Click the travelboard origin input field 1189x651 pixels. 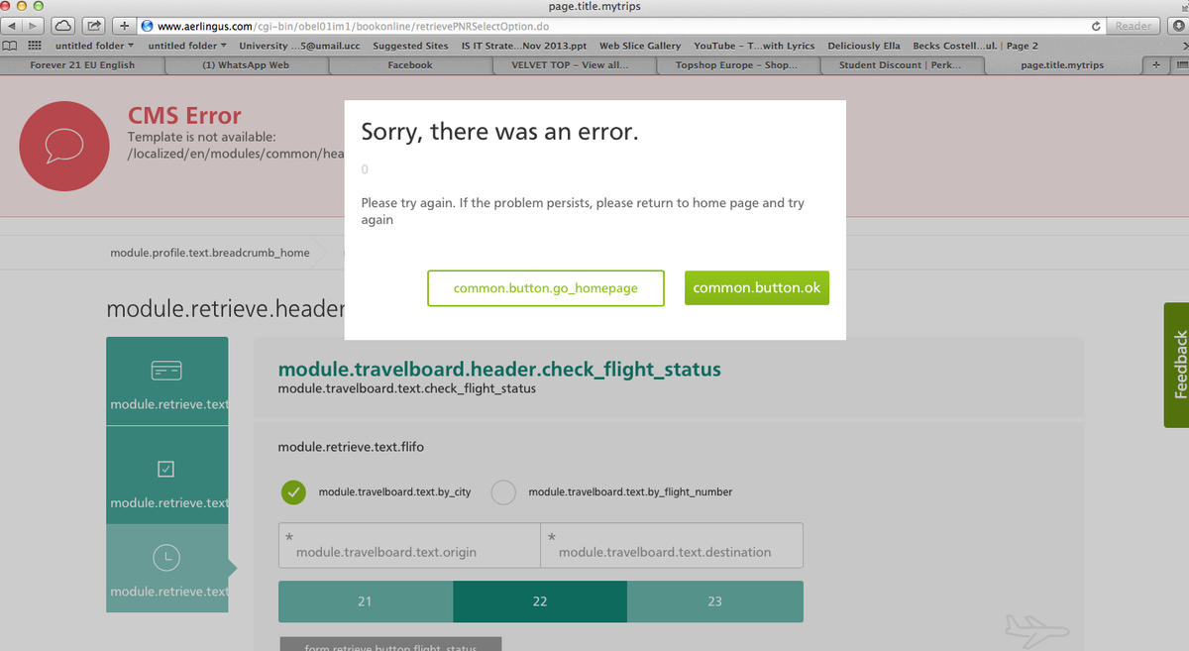tap(409, 545)
